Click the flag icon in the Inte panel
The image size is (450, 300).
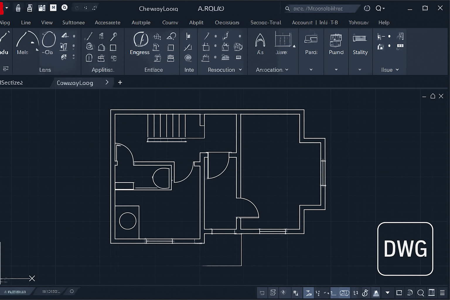(x=188, y=36)
